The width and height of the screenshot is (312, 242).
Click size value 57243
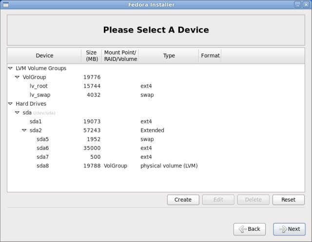(x=92, y=130)
